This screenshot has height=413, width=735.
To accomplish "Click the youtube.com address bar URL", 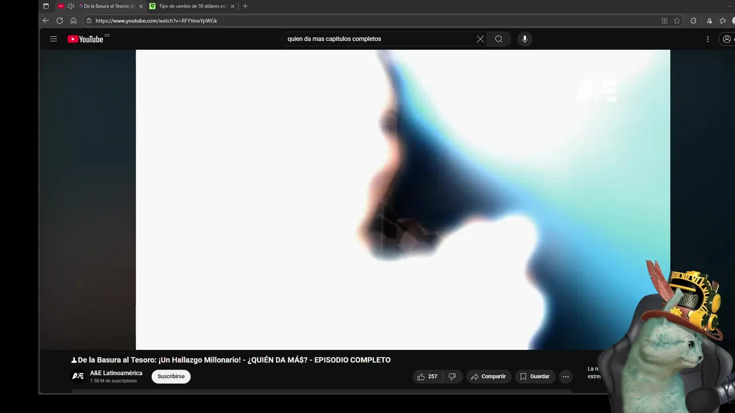I will pos(156,21).
